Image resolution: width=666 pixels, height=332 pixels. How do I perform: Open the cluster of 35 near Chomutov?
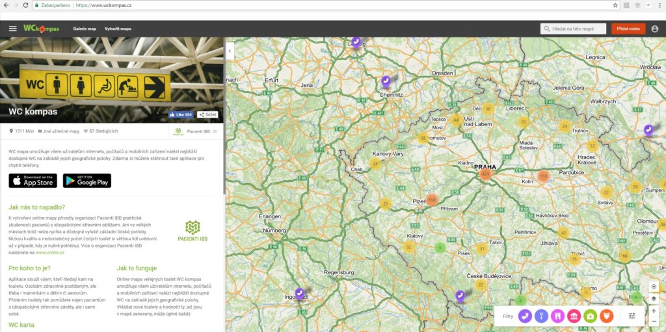(423, 138)
